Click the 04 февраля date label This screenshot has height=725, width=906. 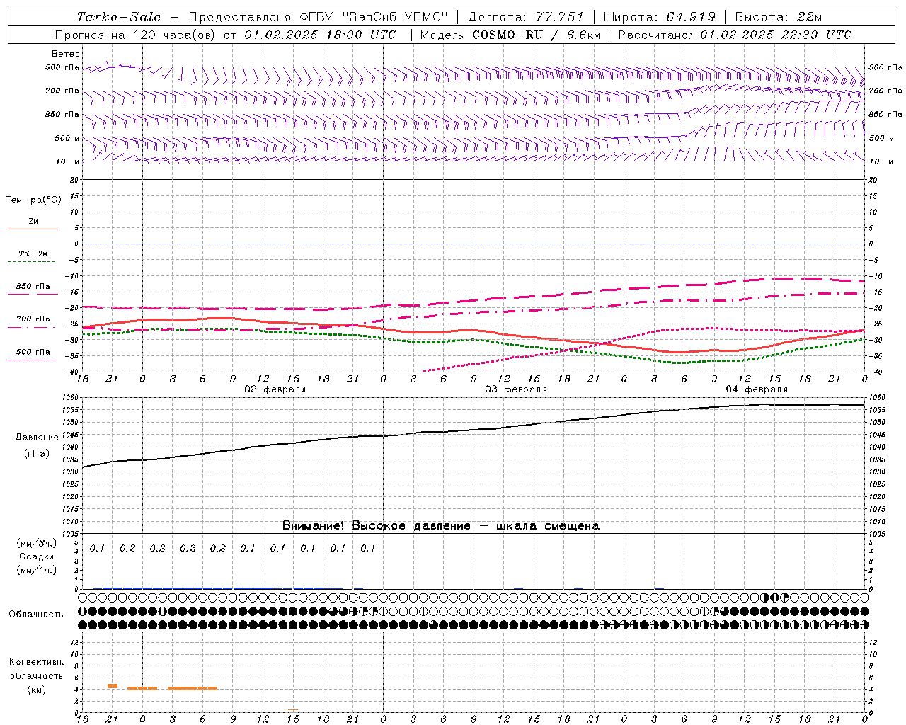[757, 389]
